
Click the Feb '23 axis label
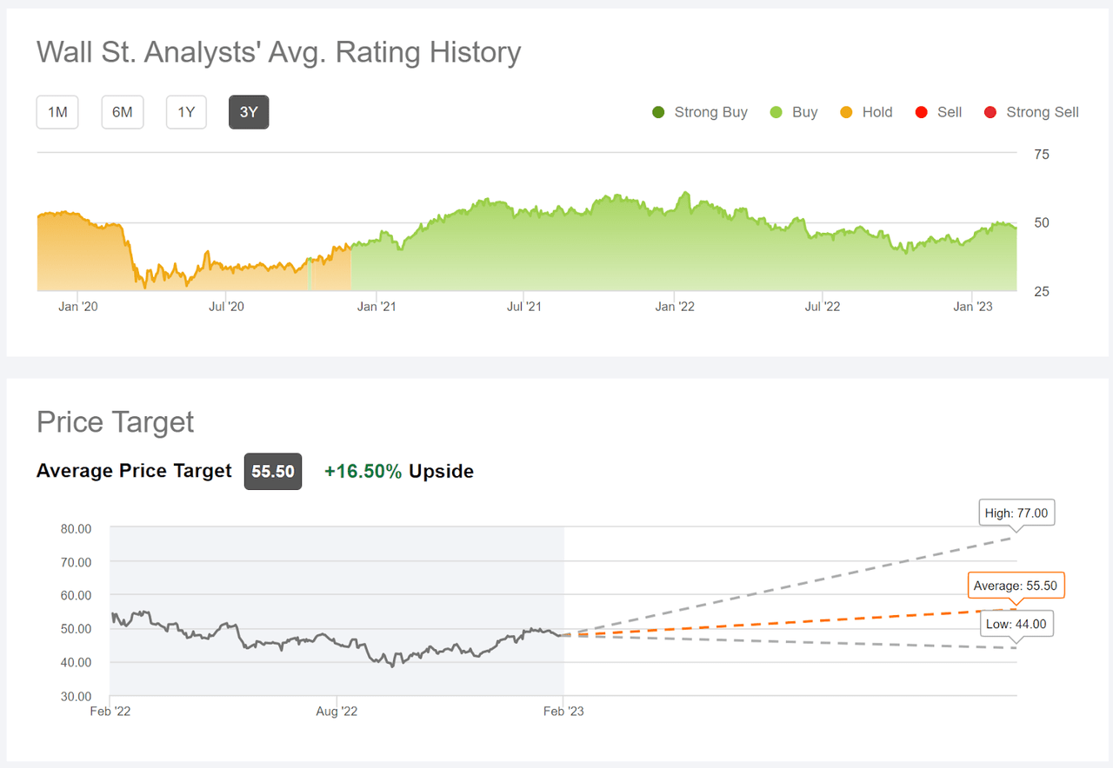click(564, 712)
